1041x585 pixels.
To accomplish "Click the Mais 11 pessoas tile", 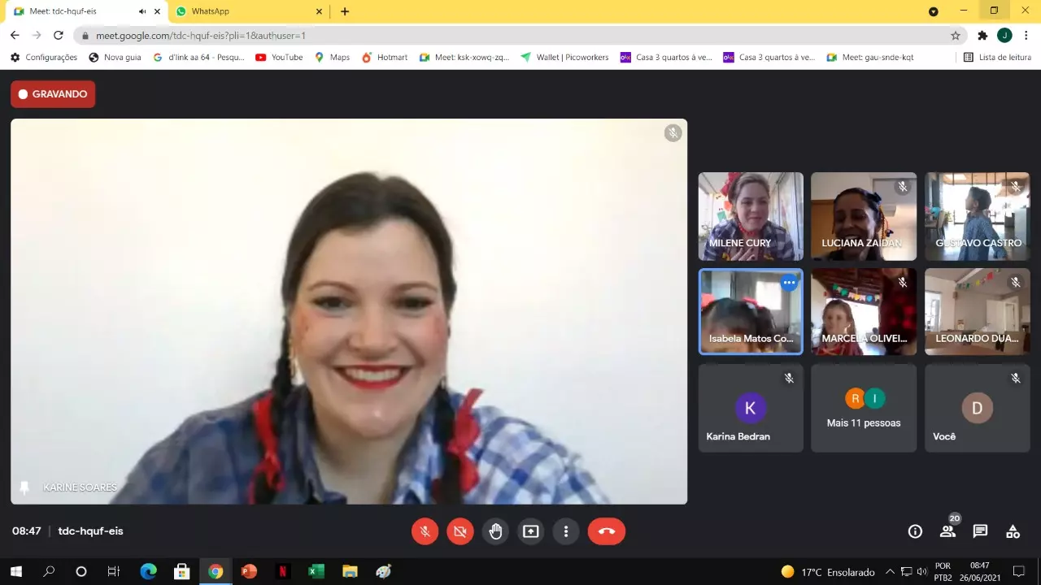I will coord(863,408).
